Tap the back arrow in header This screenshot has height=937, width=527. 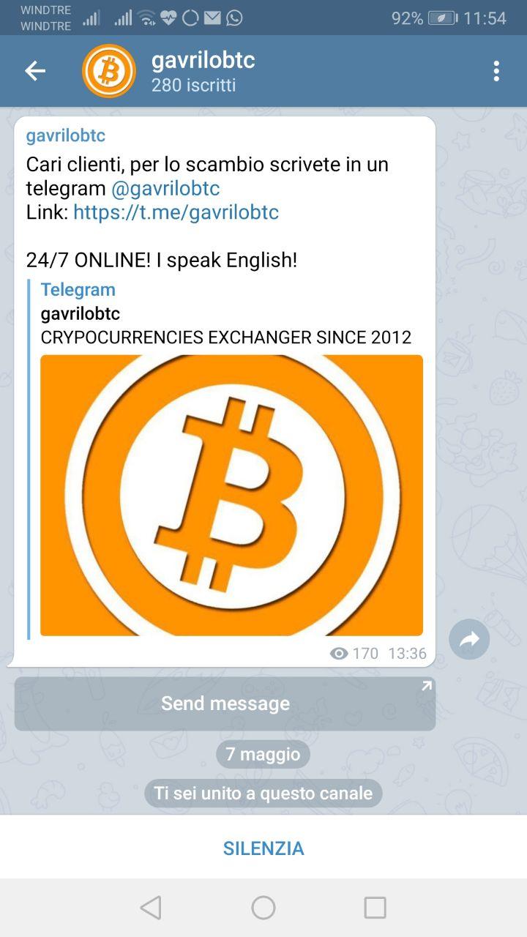(x=35, y=71)
